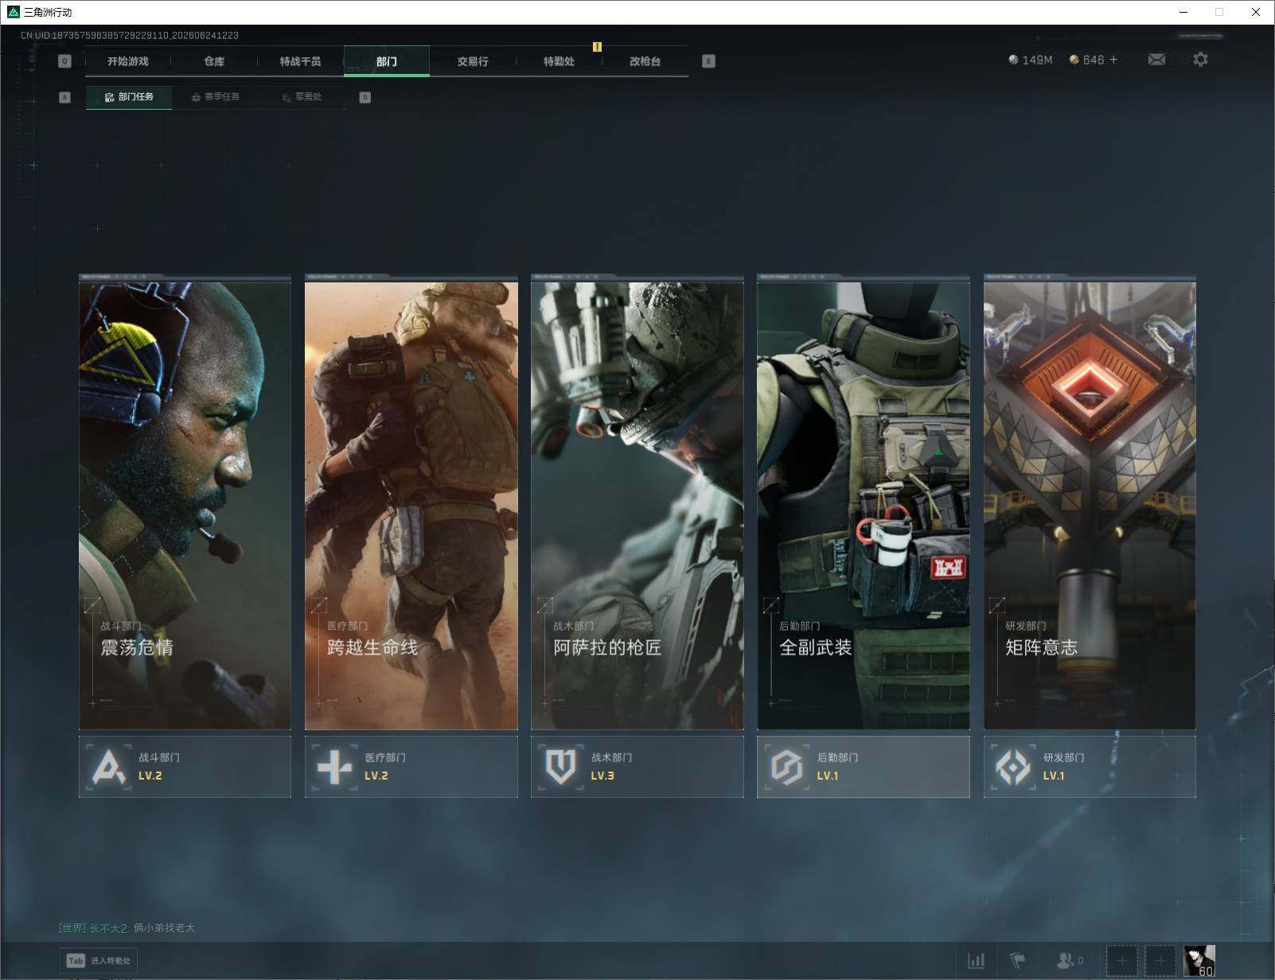The image size is (1275, 980).
Task: Click the 医疗部门 LV.2 button
Action: (x=411, y=767)
